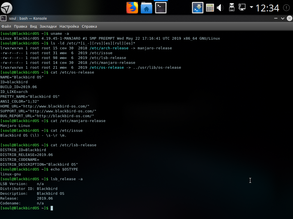Click the blue terminal icon with down arrow
The height and width of the screenshot is (219, 293).
click(x=198, y=8)
